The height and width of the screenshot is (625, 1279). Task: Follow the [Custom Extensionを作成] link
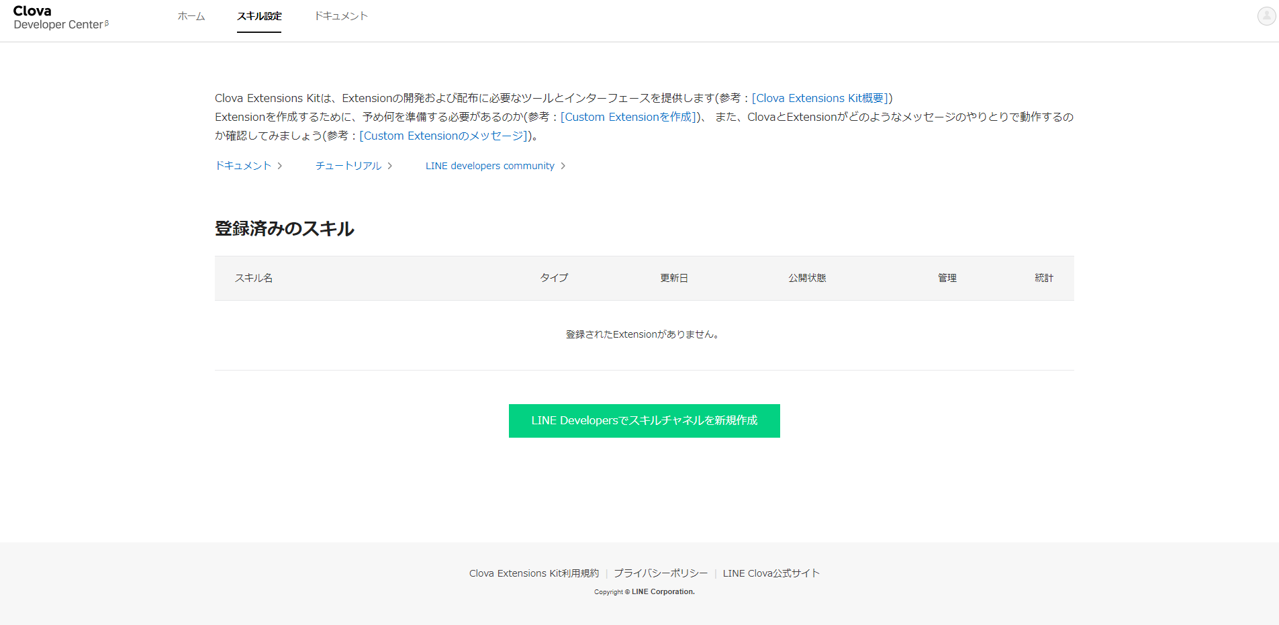click(x=629, y=117)
